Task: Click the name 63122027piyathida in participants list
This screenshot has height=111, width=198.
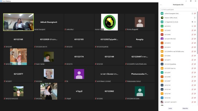Action: (x=170, y=64)
